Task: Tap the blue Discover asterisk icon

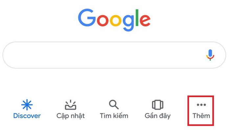Action: click(27, 105)
